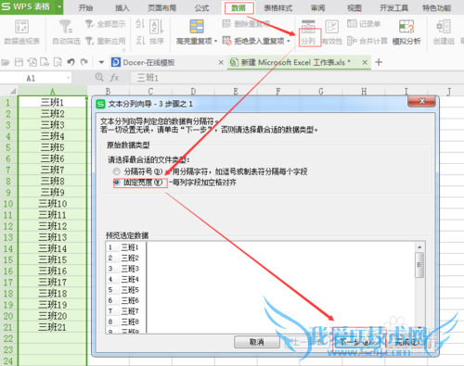Click row header 15
Viewport: 464px width, 366px height.
(x=8, y=259)
